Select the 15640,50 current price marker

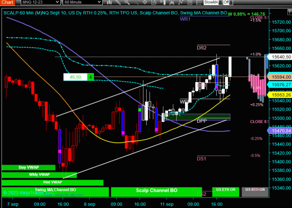[280, 57]
